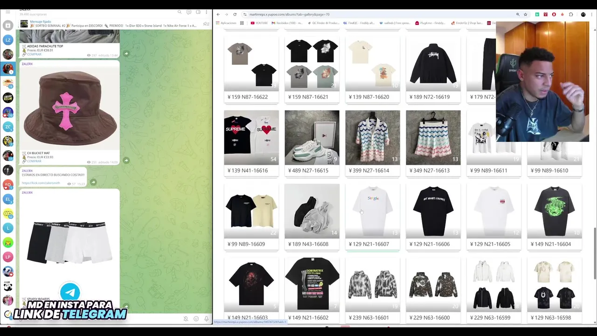Click Opera-style red extension icon
This screenshot has width=597, height=336.
(554, 14)
